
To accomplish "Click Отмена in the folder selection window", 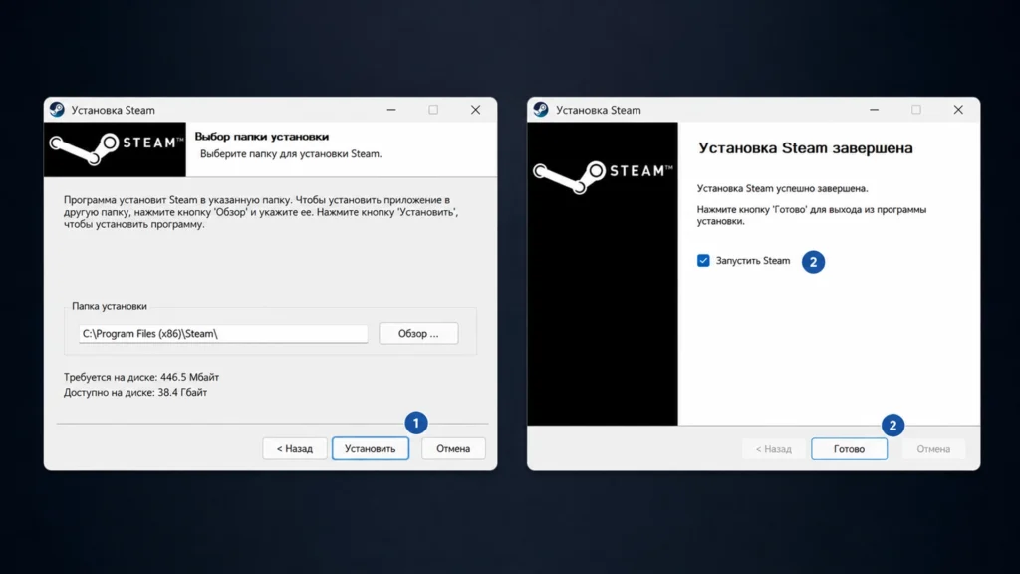I will [x=453, y=449].
